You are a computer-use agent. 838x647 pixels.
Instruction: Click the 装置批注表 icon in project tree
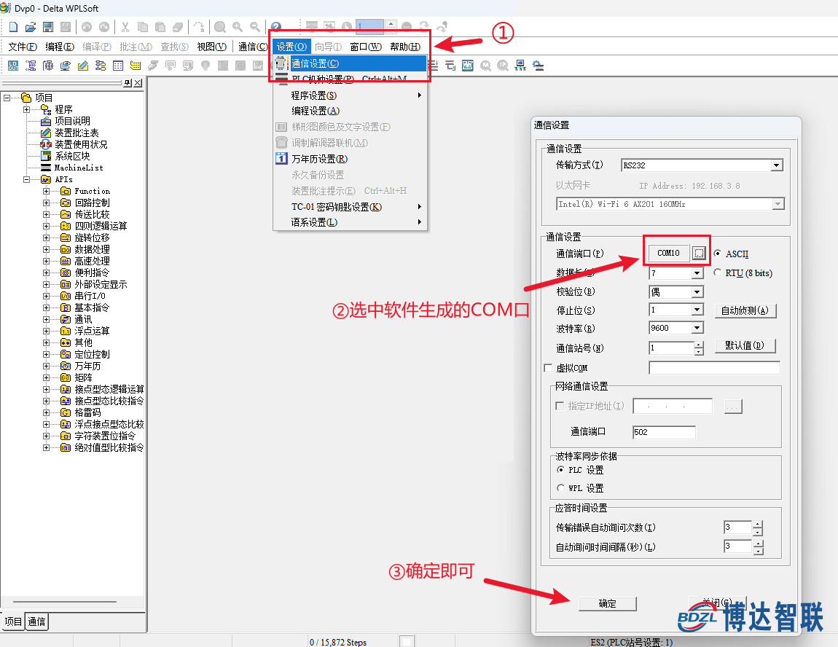pyautogui.click(x=46, y=133)
